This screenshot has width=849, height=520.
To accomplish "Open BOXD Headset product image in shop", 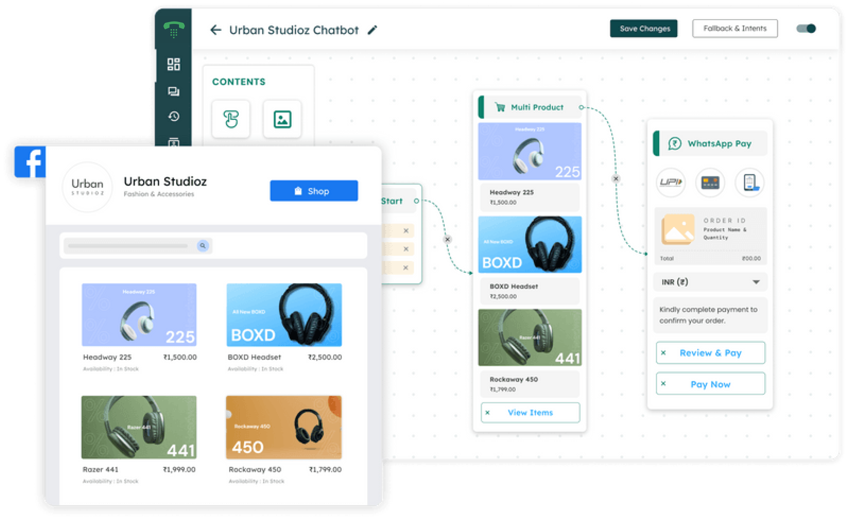I will tap(284, 315).
